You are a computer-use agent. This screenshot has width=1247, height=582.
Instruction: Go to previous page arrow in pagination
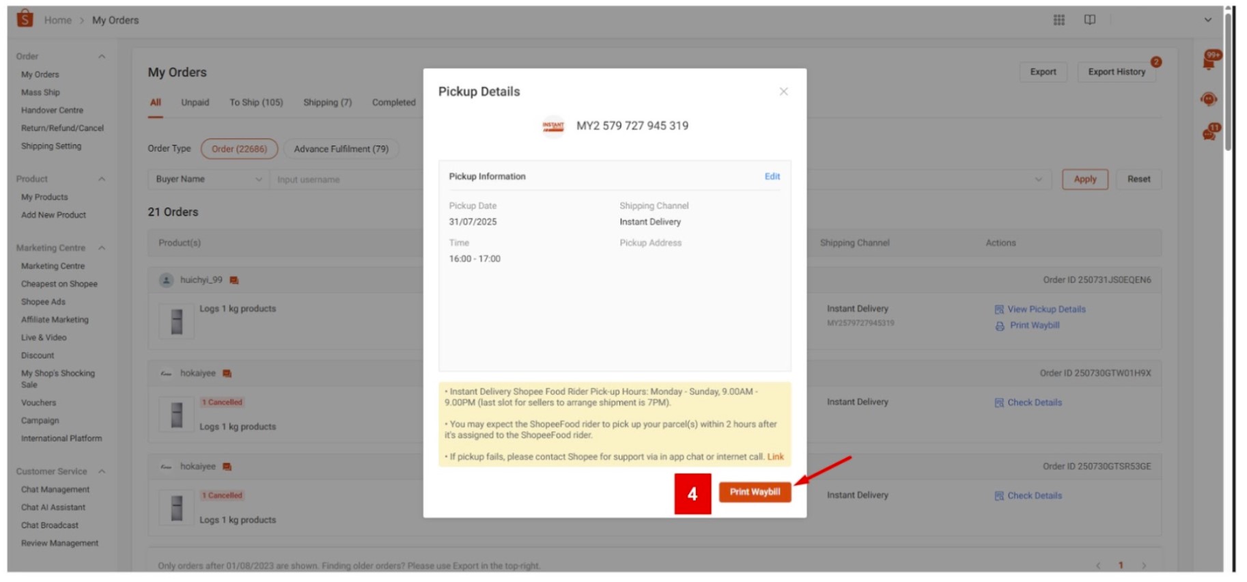1098,566
